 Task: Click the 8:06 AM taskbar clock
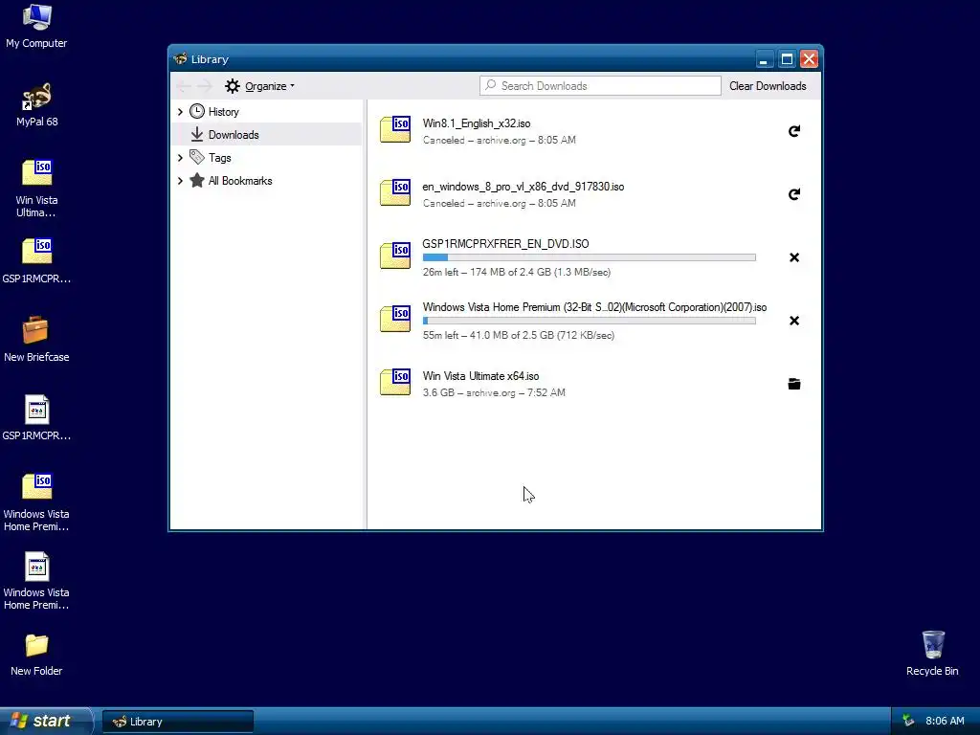pos(945,722)
